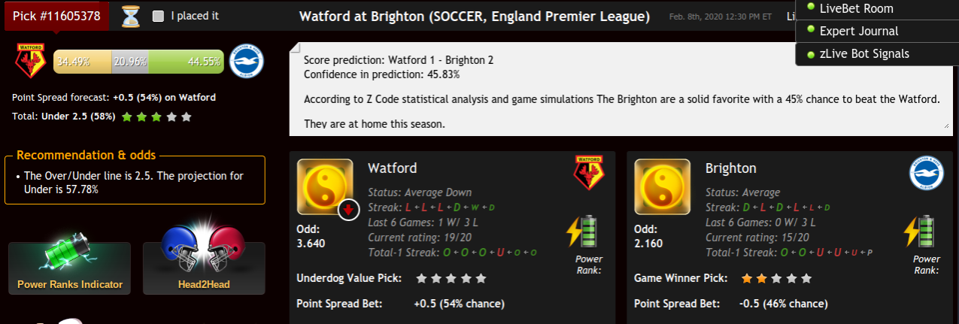Click the Brighton crest beside percentage bar
The width and height of the screenshot is (959, 324).
(x=245, y=61)
